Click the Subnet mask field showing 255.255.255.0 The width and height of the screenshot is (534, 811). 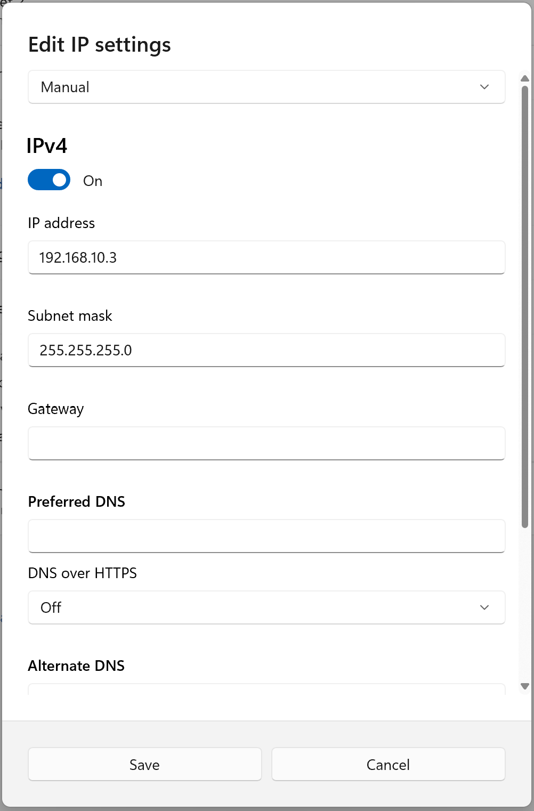pos(266,350)
